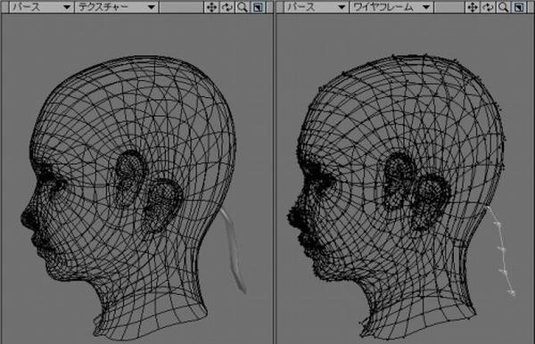This screenshot has height=344, width=535.
Task: Select the move/pan icon in the left viewport
Action: click(x=211, y=7)
